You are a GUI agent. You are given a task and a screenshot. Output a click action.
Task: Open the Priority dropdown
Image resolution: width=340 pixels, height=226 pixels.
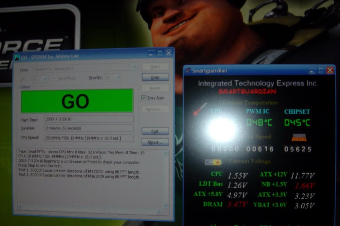click(x=118, y=78)
